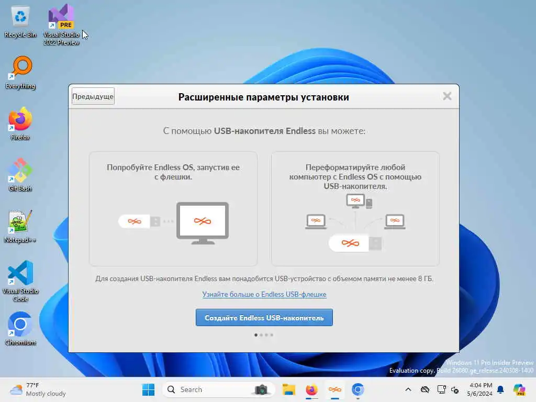536x402 pixels.
Task: Click the USB stick and multiple computers illustration
Action: coord(355,223)
